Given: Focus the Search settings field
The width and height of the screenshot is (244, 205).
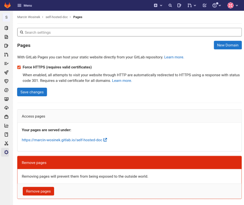Looking at the screenshot, I should [129, 32].
